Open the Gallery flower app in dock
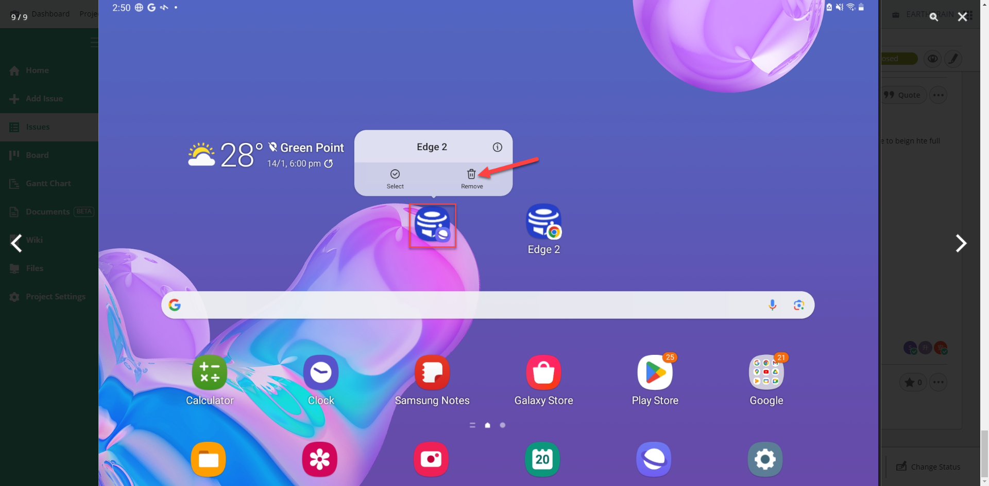The height and width of the screenshot is (486, 989). click(x=320, y=459)
